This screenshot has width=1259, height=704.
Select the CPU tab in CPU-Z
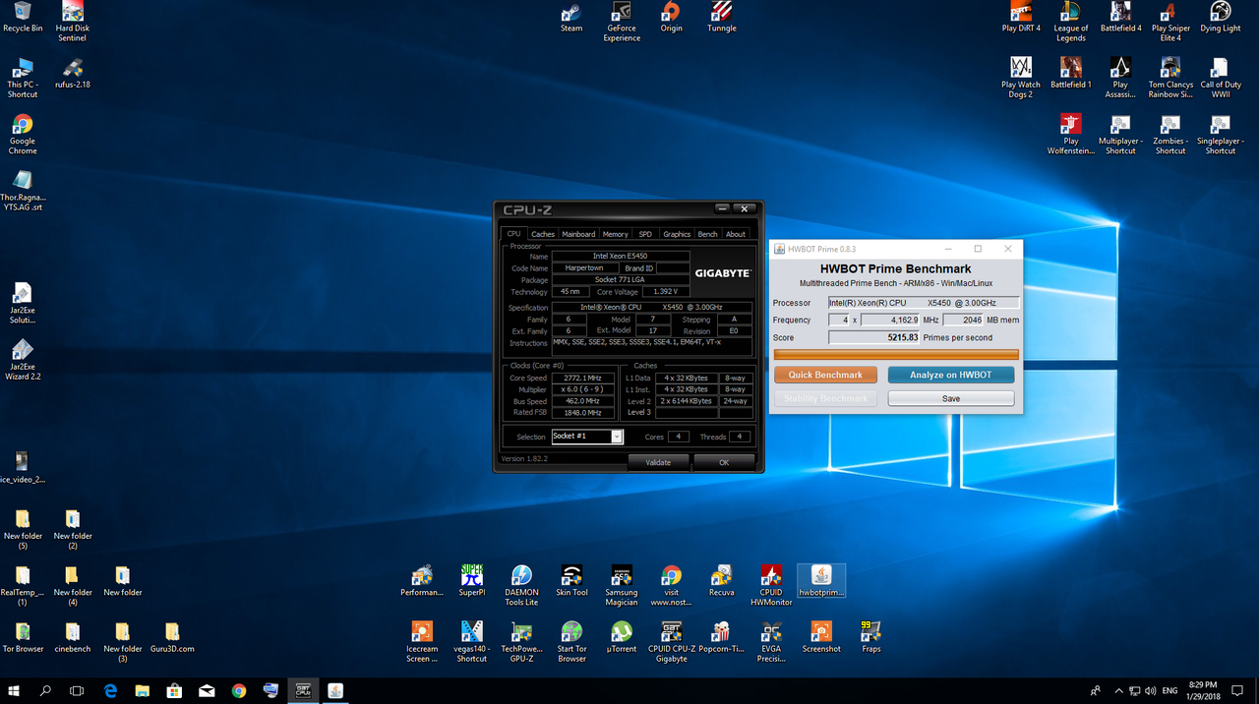tap(513, 234)
